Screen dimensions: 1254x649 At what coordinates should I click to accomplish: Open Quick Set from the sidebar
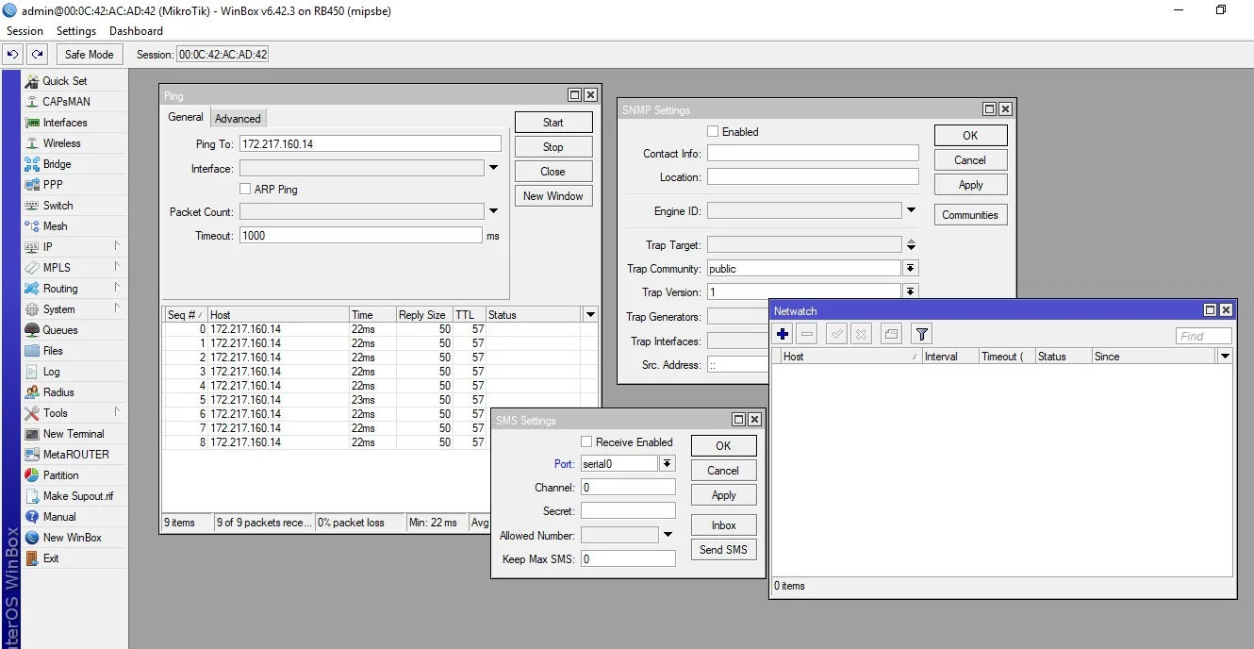coord(64,81)
